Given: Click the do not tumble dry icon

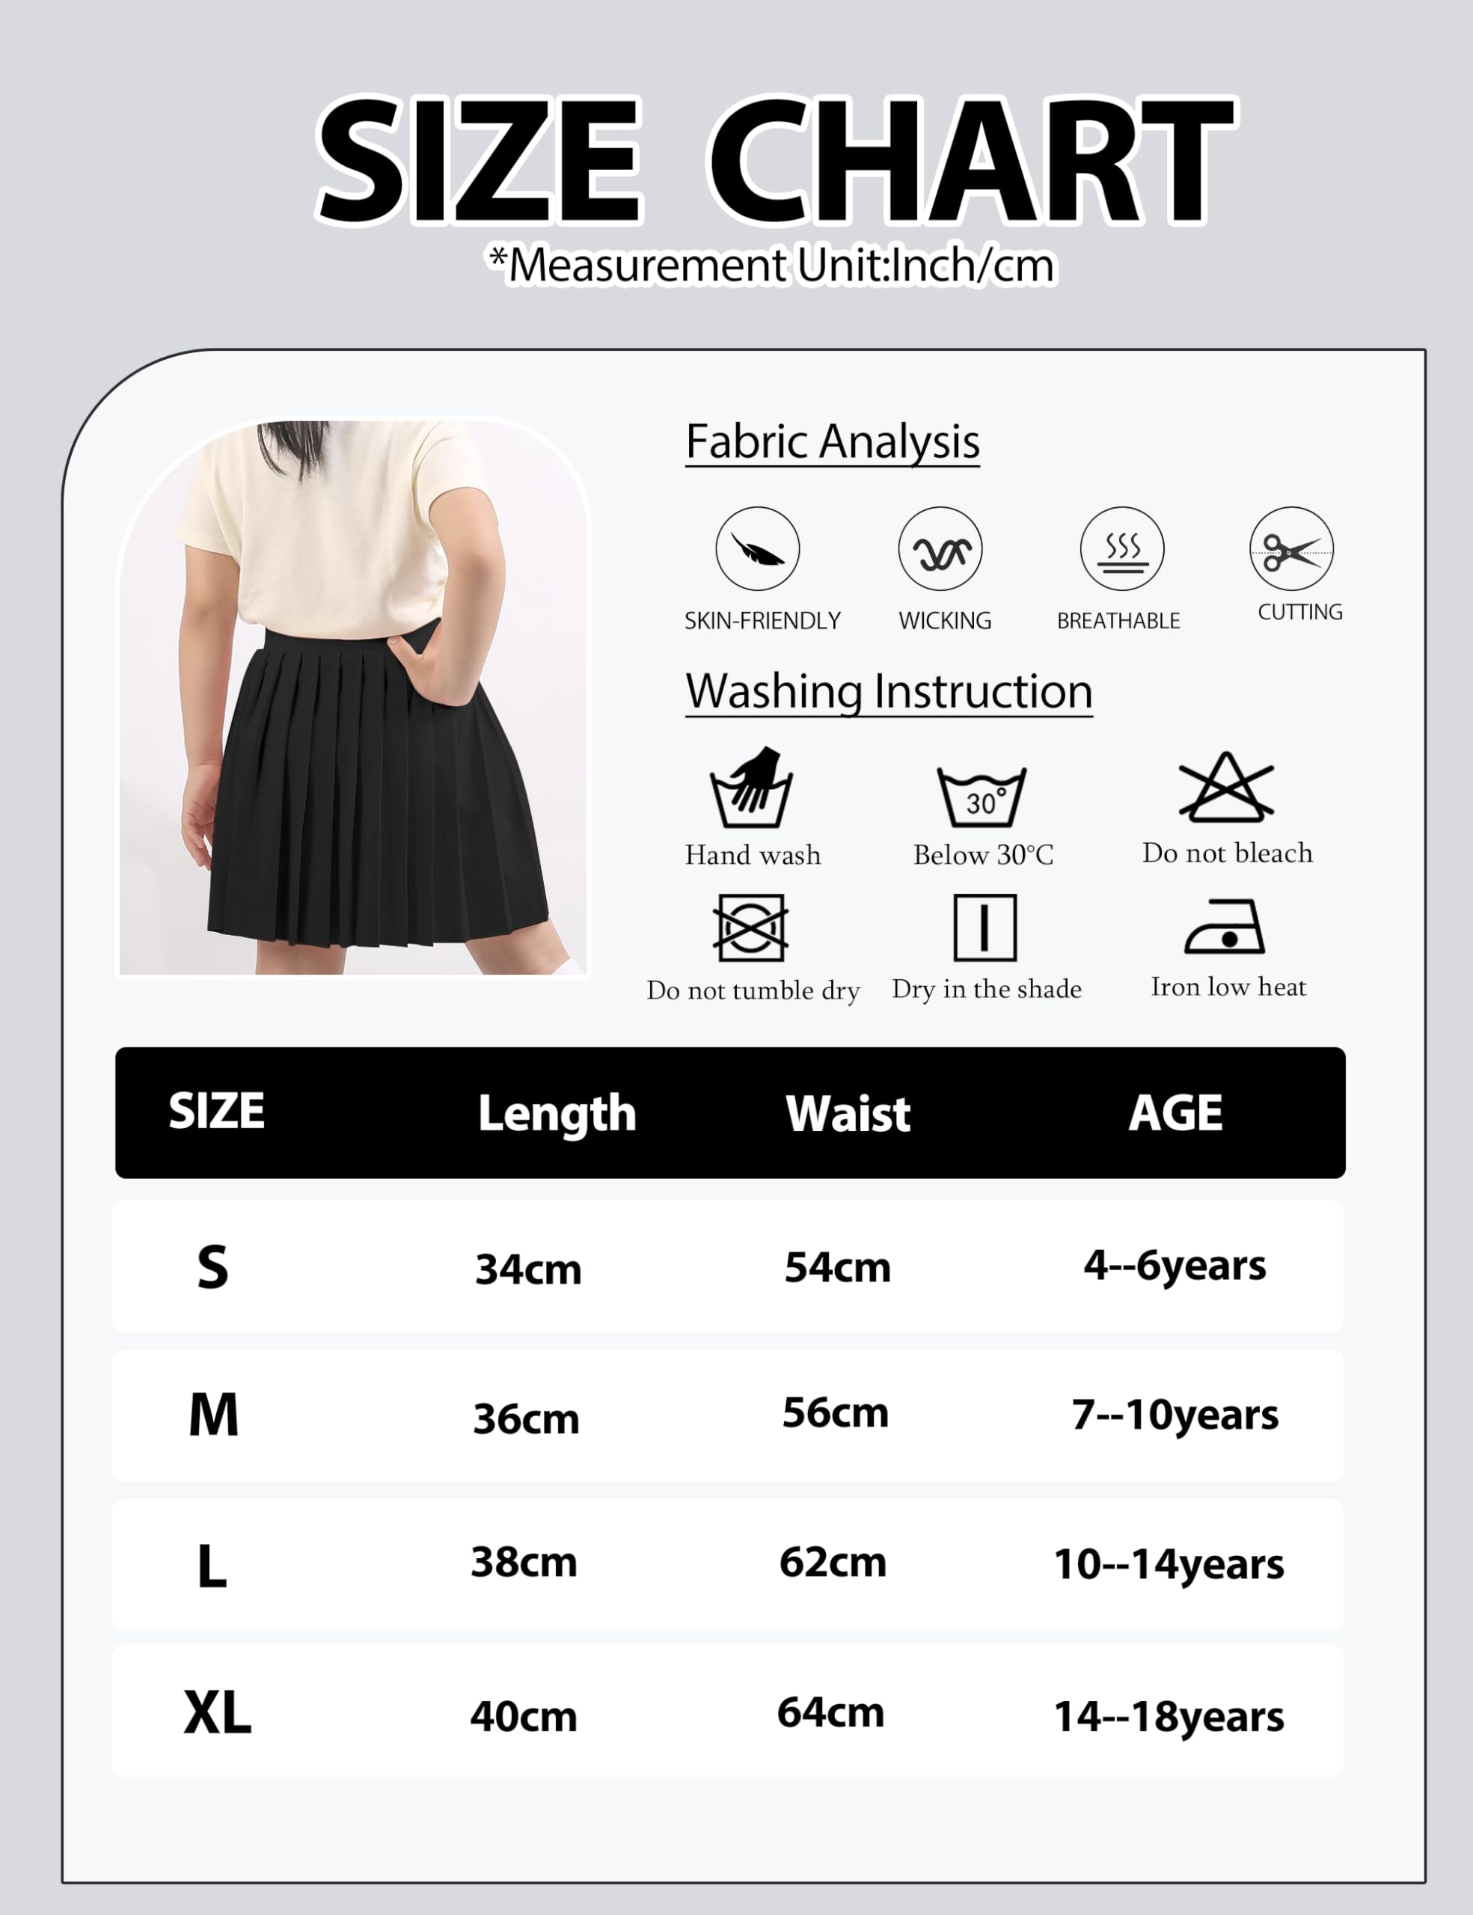Looking at the screenshot, I should tap(750, 928).
